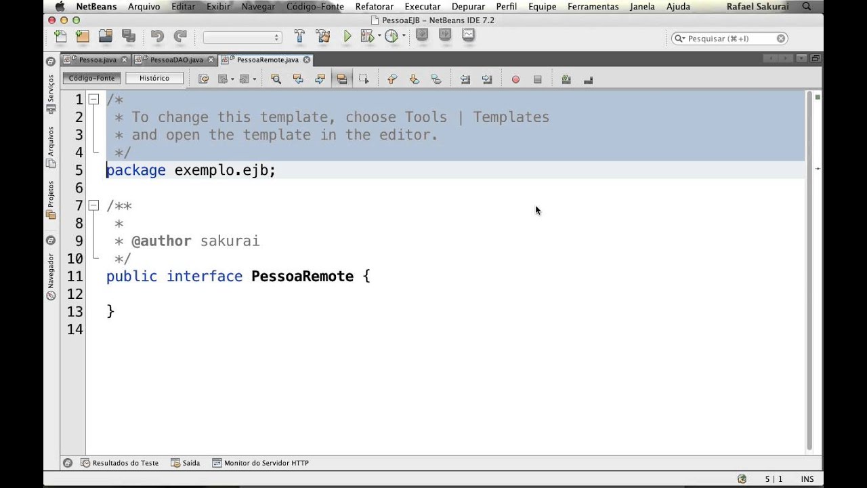This screenshot has height=488, width=867.
Task: Click Find Previous Occurrence icon
Action: pos(298,79)
